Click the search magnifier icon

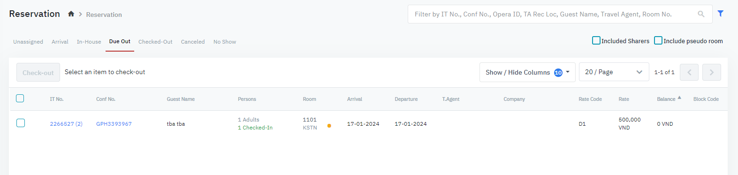click(701, 14)
